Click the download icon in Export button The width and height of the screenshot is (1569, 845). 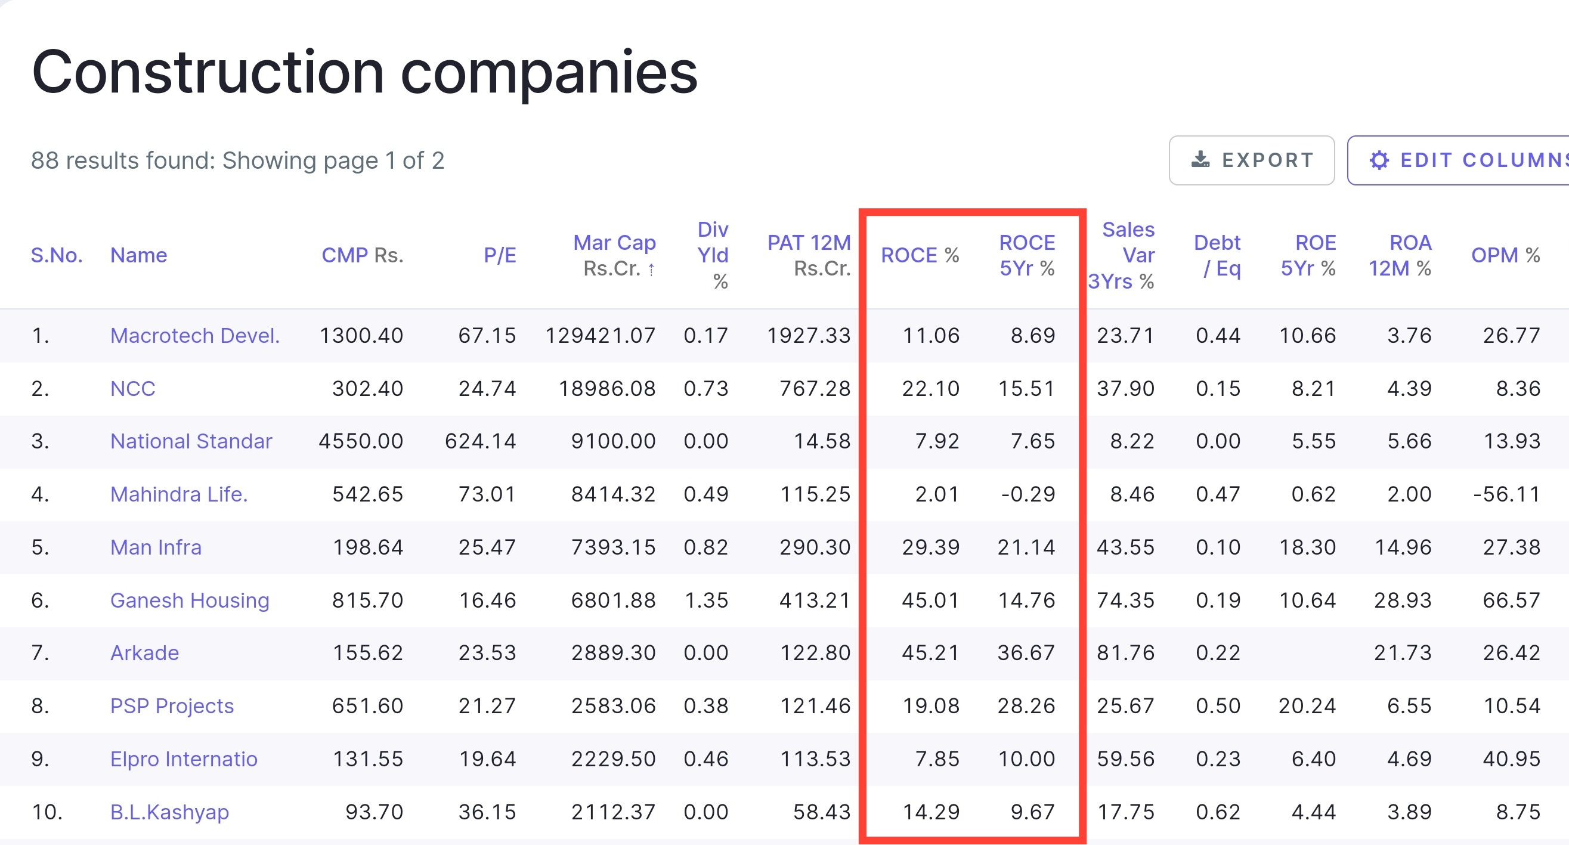1200,160
